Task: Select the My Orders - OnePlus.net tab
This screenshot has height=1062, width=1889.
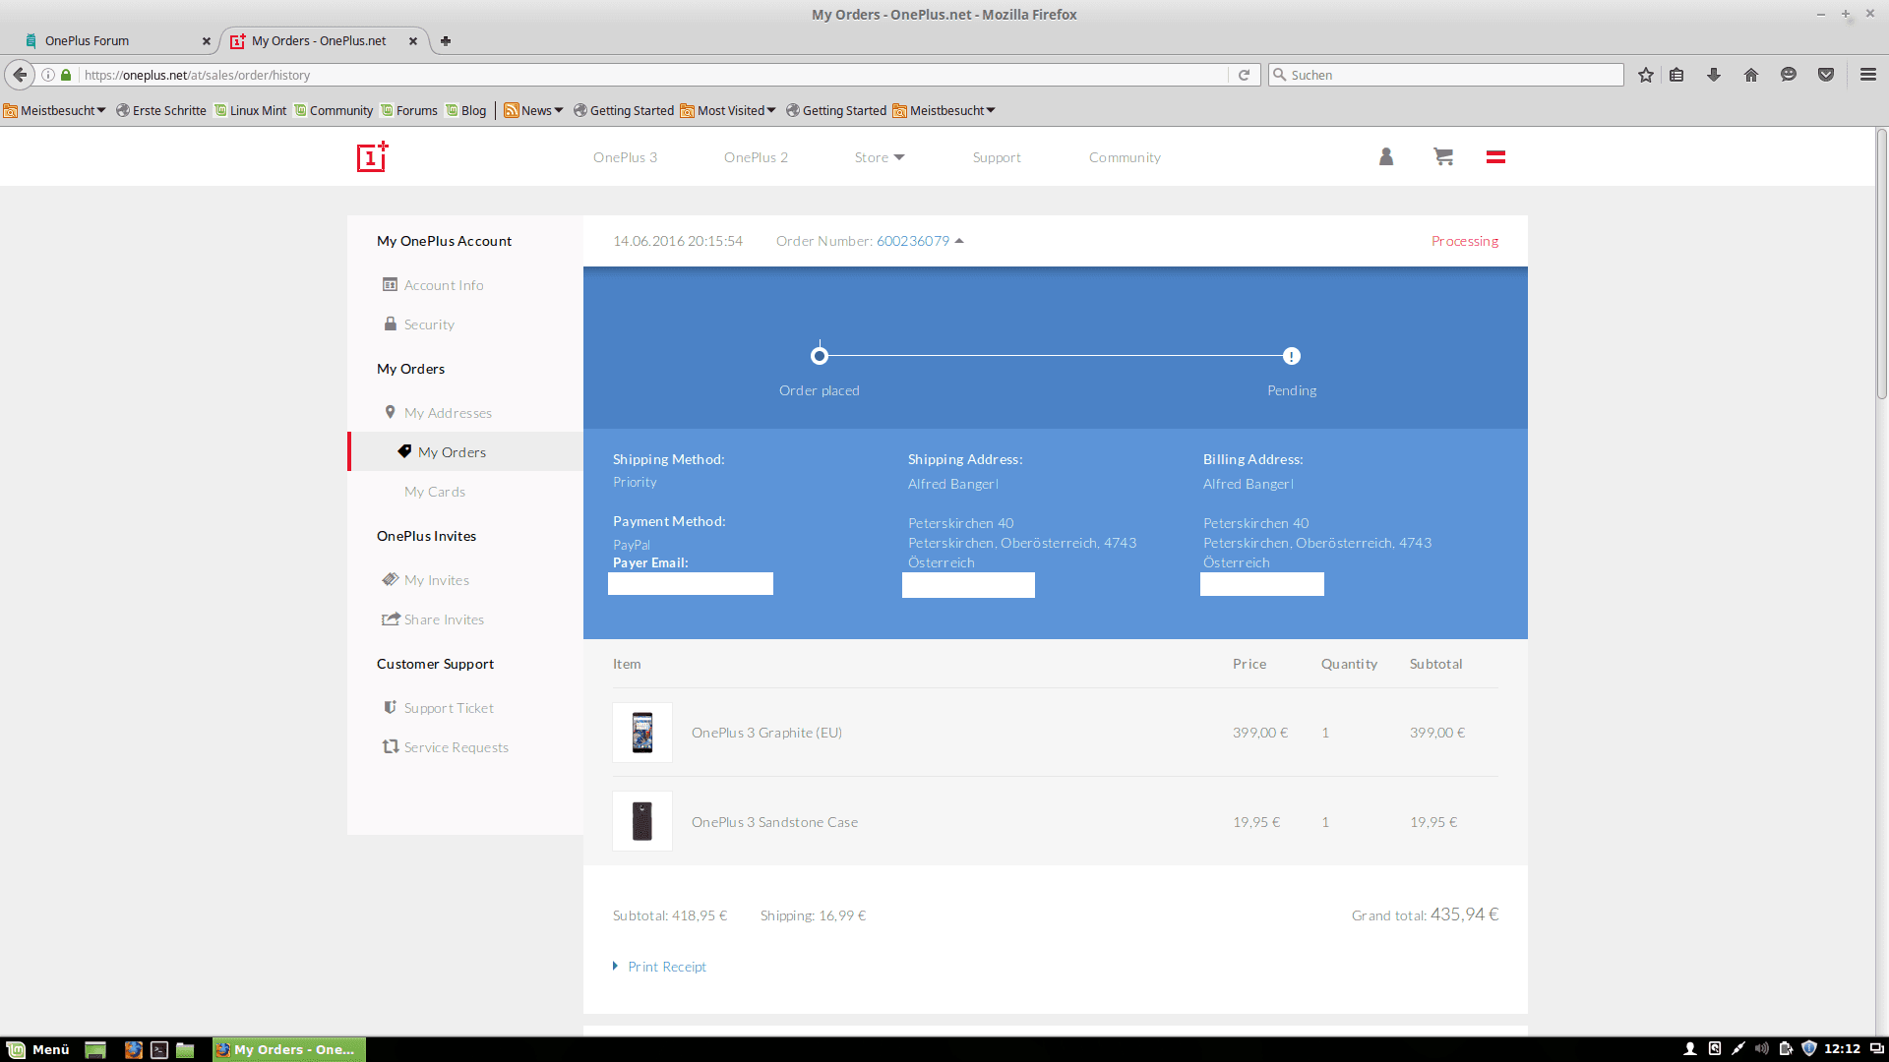Action: (x=320, y=40)
